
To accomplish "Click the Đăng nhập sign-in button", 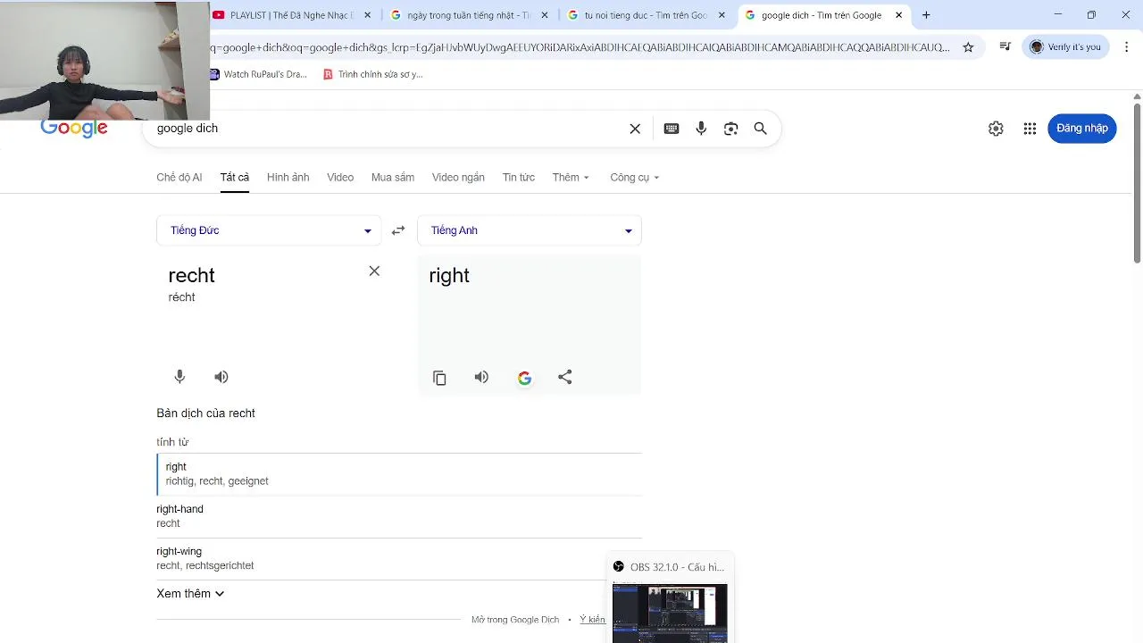I will 1082,129.
